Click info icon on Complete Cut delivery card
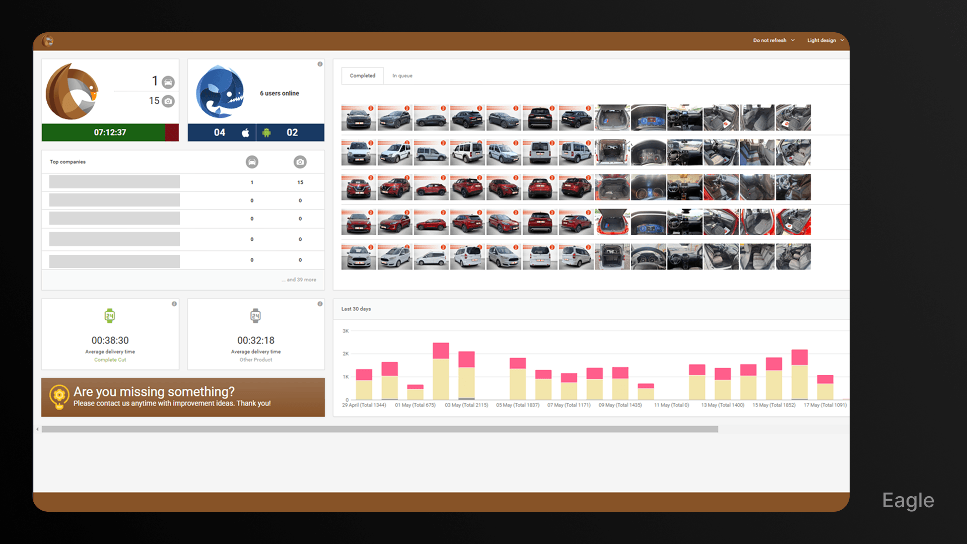Viewport: 967px width, 544px height. (174, 304)
